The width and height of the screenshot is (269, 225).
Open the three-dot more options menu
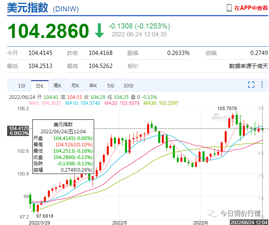[x=262, y=85]
